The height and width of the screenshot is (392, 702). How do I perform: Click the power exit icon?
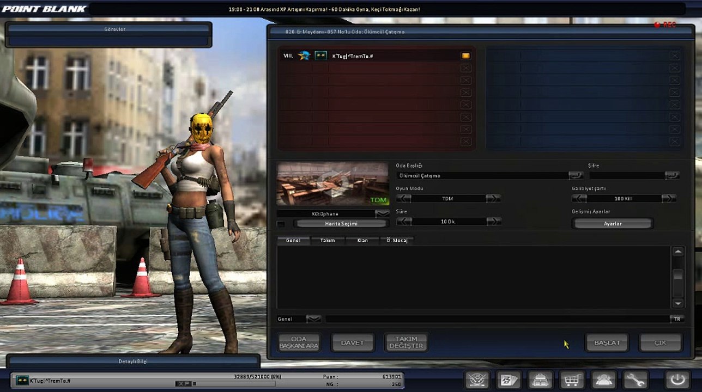coord(677,379)
